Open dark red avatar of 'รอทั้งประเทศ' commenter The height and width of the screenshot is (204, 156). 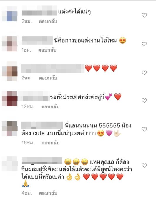(x=9, y=98)
